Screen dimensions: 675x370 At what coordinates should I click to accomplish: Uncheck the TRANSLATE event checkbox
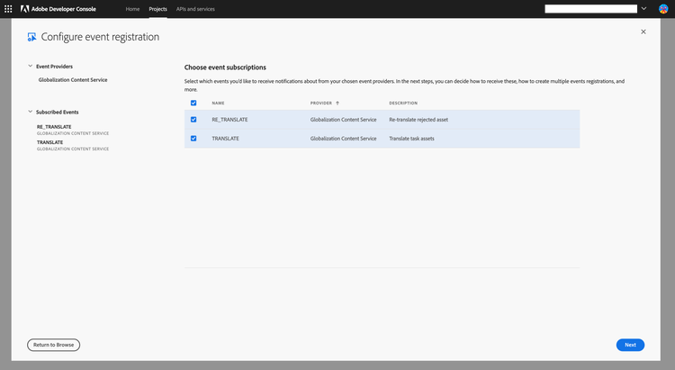(x=193, y=138)
